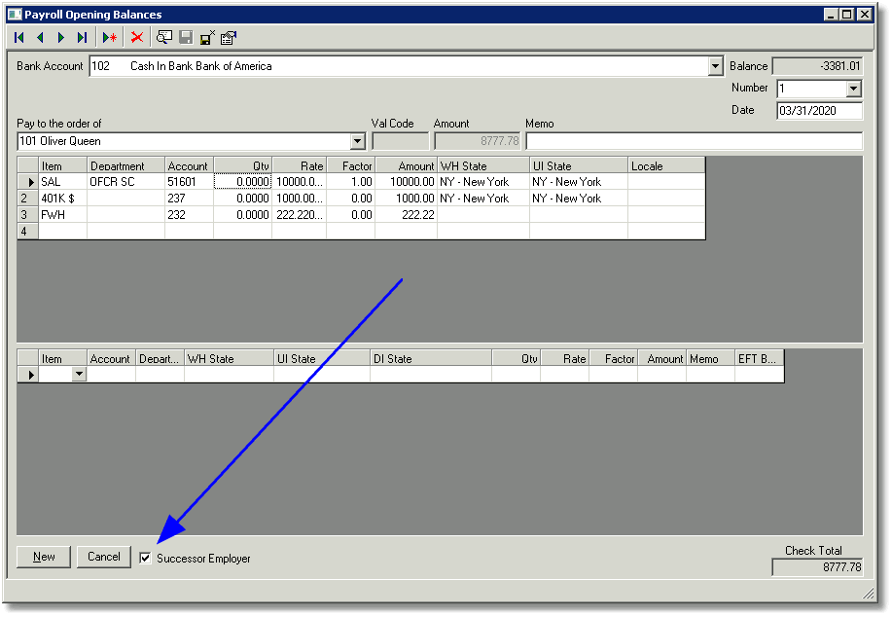892x617 pixels.
Task: Go to the previous record
Action: (x=41, y=38)
